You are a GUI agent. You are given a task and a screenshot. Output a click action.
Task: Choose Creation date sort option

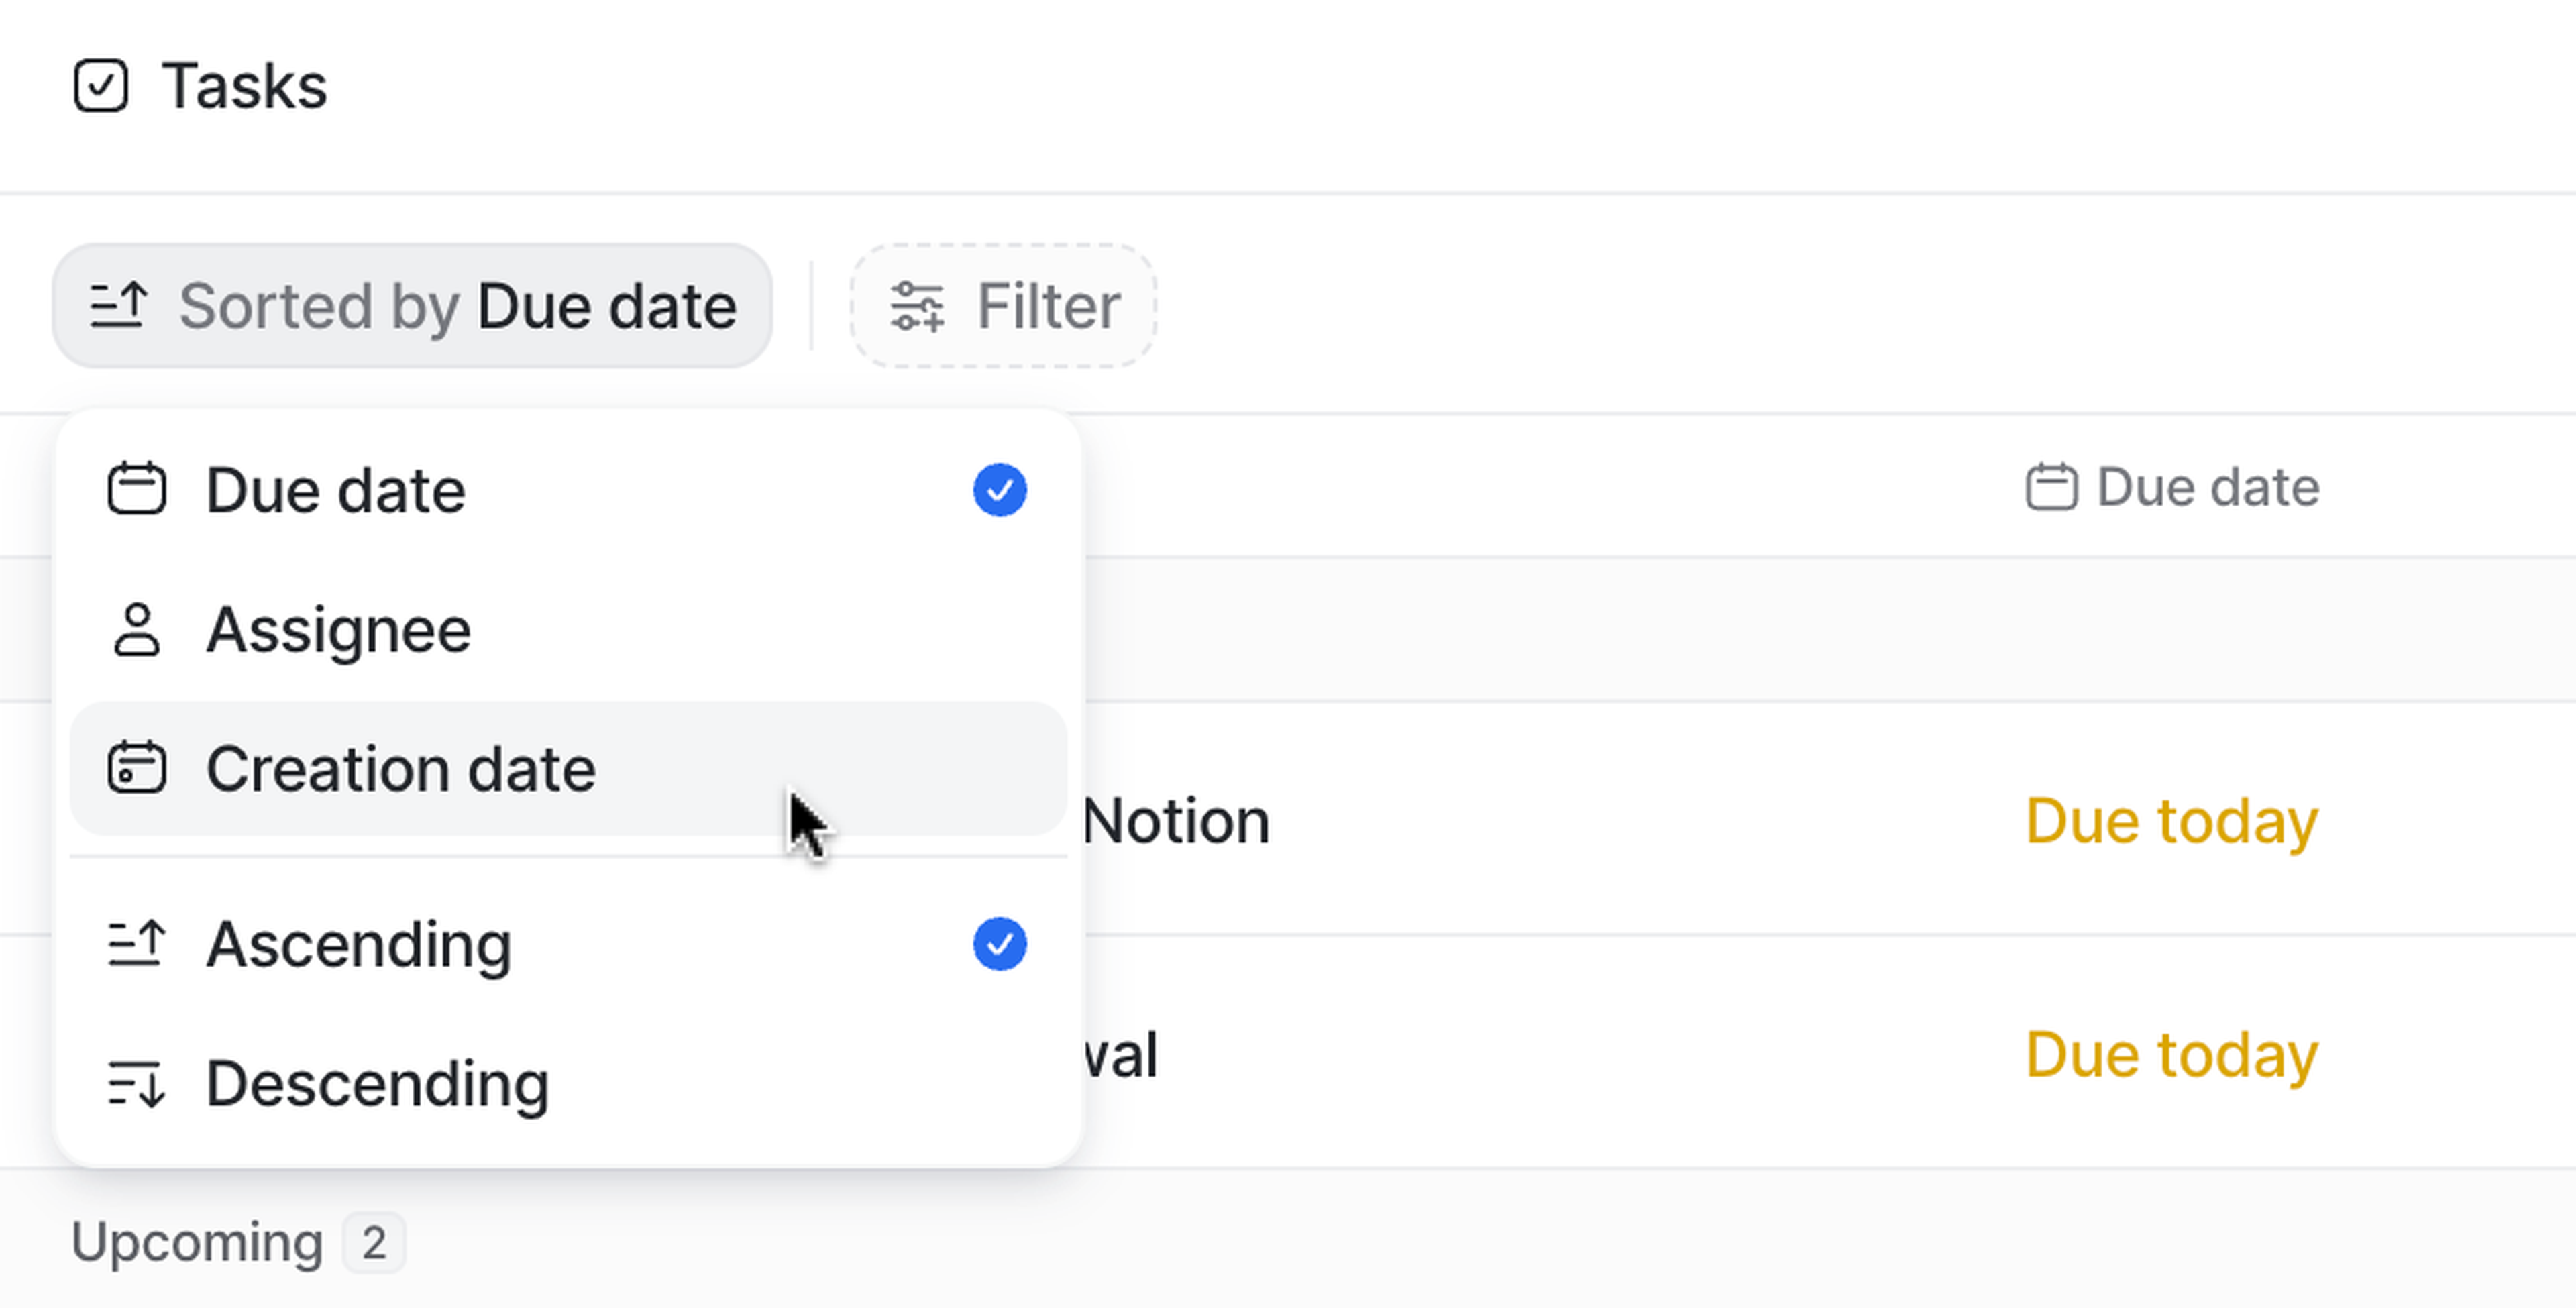click(400, 768)
